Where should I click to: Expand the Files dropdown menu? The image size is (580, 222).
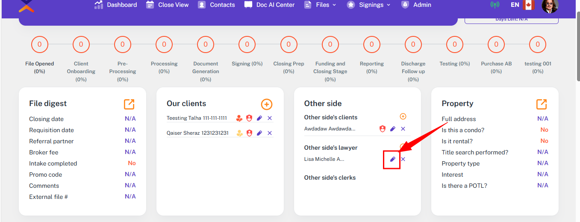tap(320, 5)
